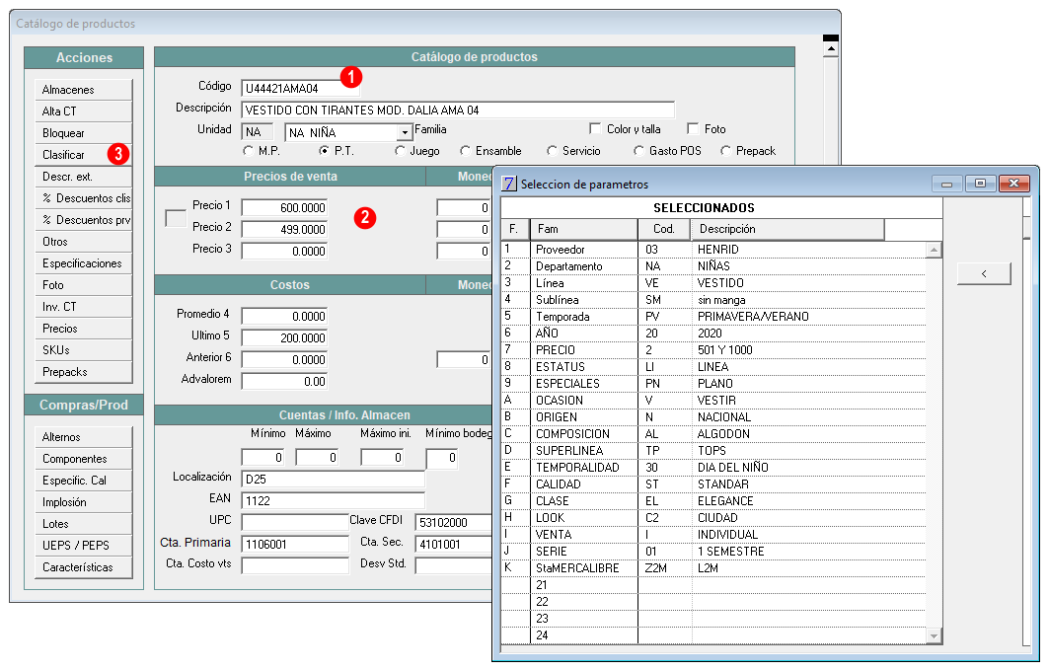Click the Localización field with D25
Screen dimensions: 1049x670
point(334,479)
